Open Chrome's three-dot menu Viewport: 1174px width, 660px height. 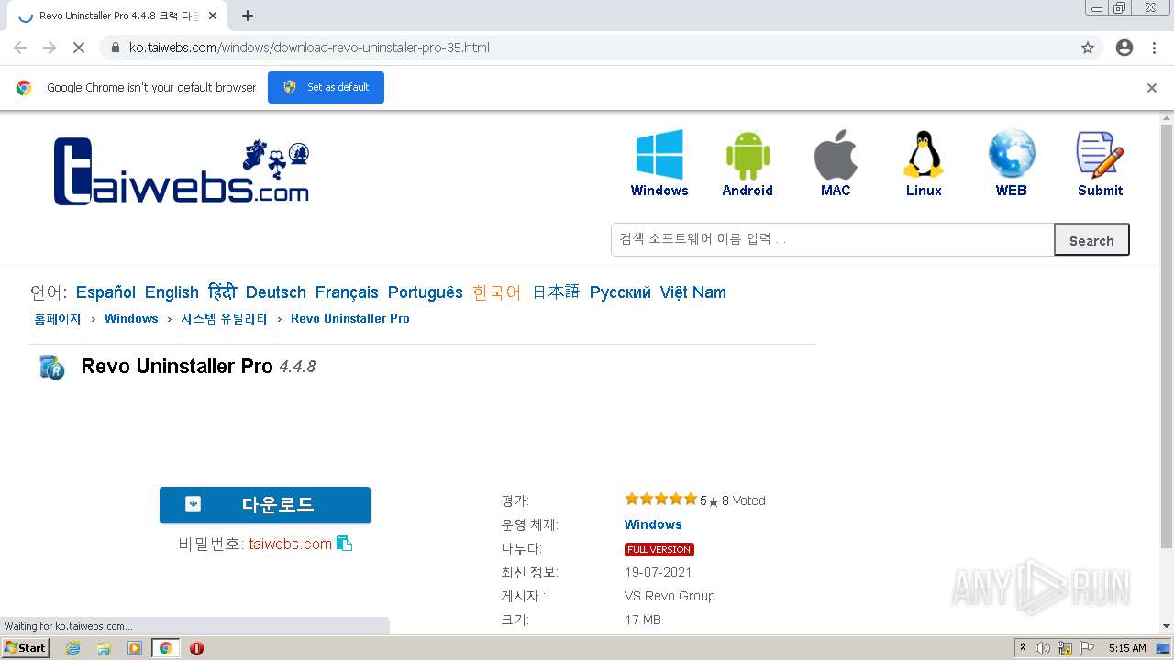(x=1154, y=48)
